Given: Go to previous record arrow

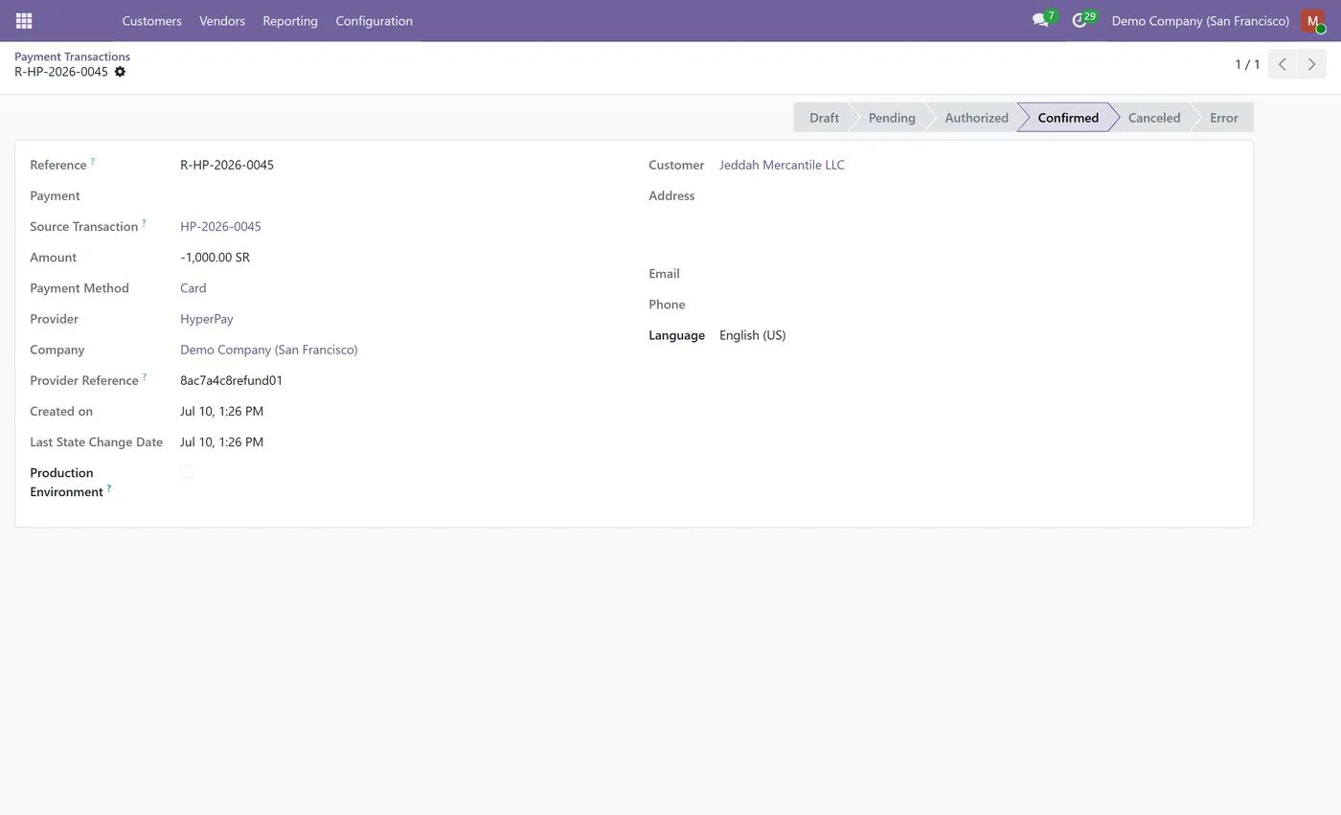Looking at the screenshot, I should coord(1282,64).
